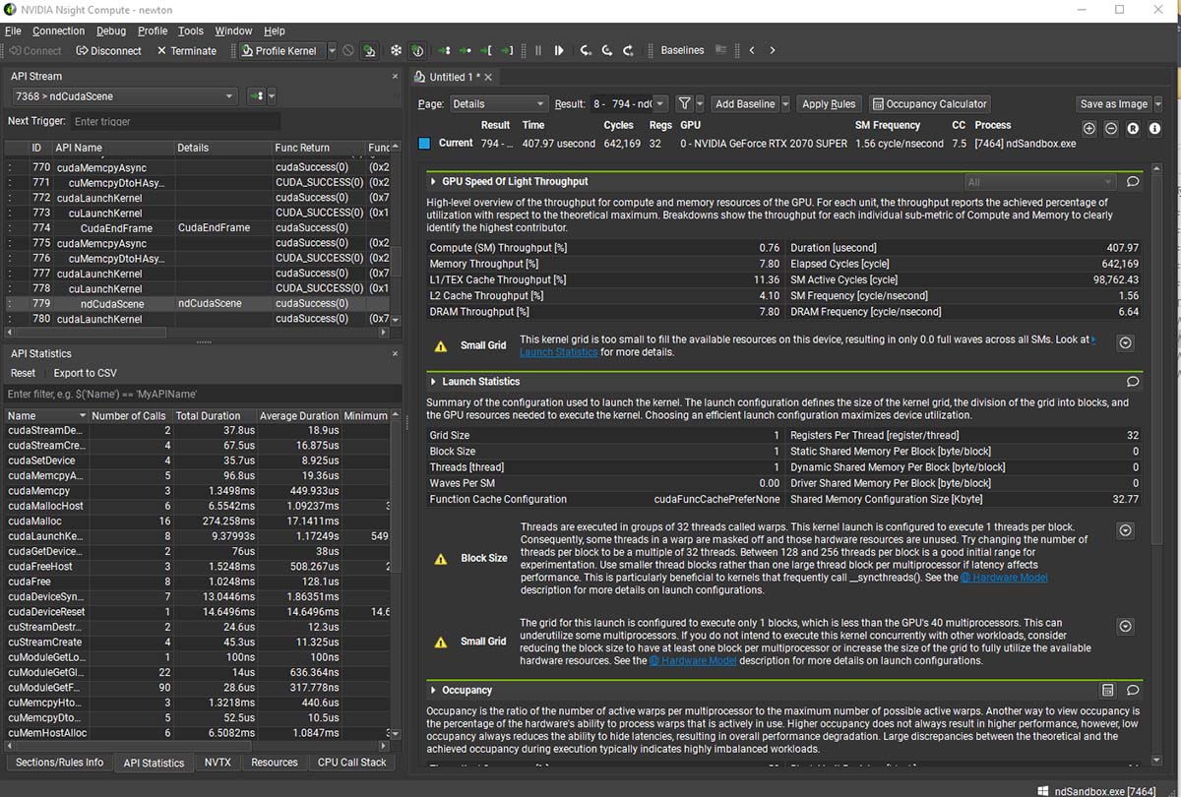Click the minus icon to collapse sections
Image resolution: width=1181 pixels, height=797 pixels.
(x=1110, y=128)
